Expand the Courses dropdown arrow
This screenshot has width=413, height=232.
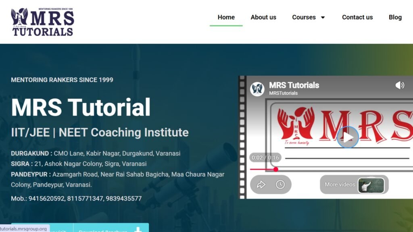[323, 18]
